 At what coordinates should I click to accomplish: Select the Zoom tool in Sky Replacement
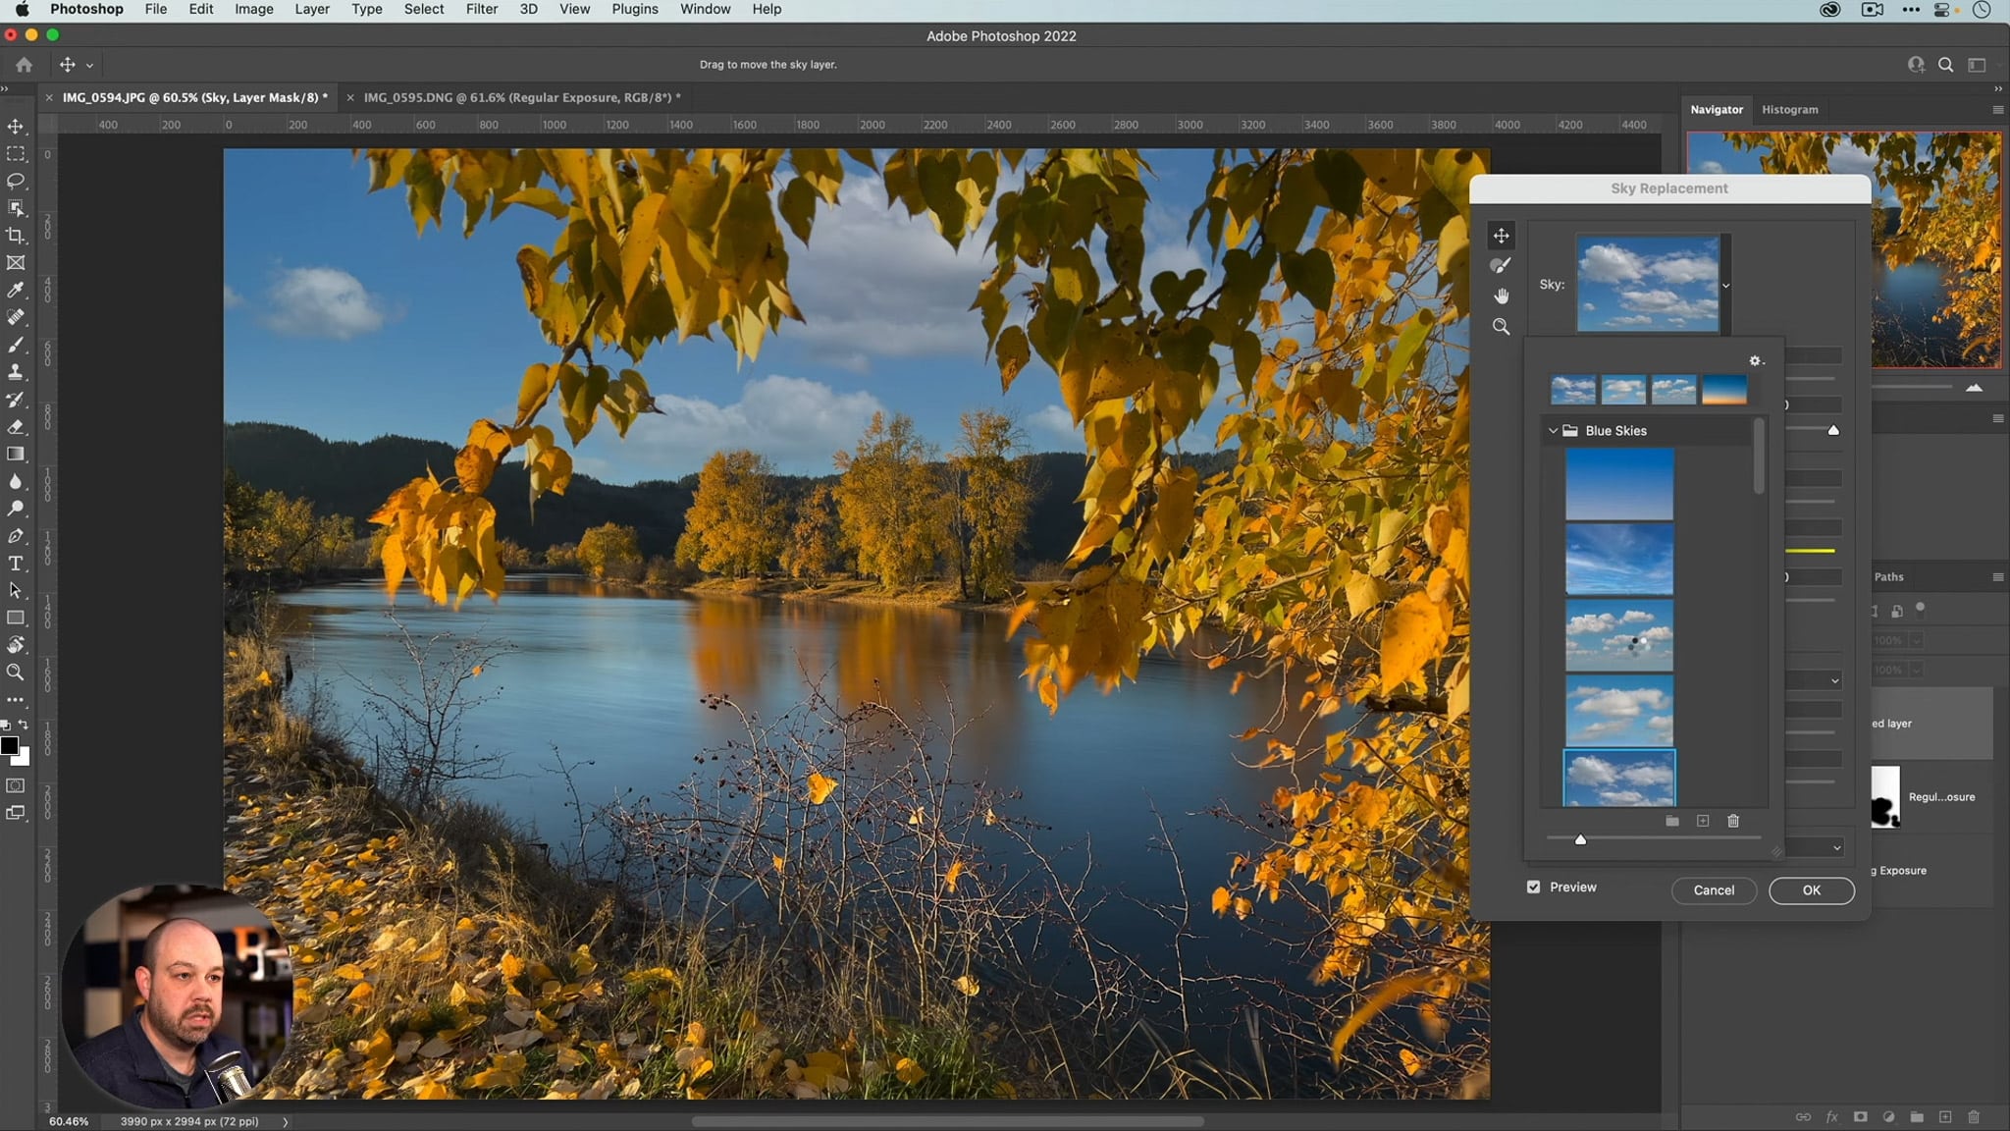coord(1502,327)
